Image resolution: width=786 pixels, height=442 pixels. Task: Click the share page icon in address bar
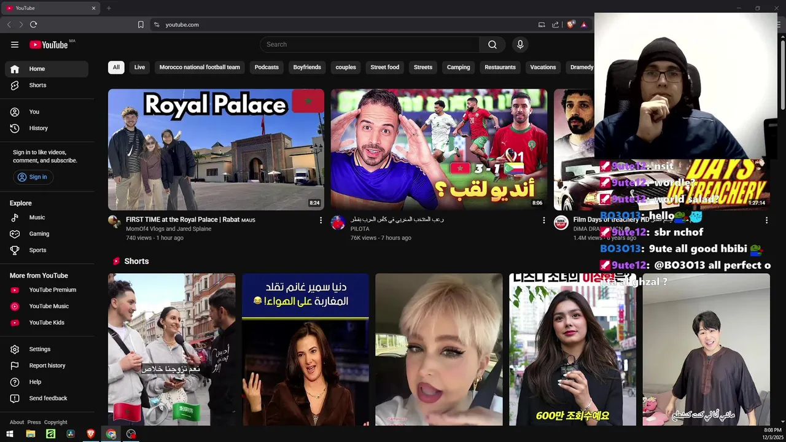pyautogui.click(x=555, y=25)
